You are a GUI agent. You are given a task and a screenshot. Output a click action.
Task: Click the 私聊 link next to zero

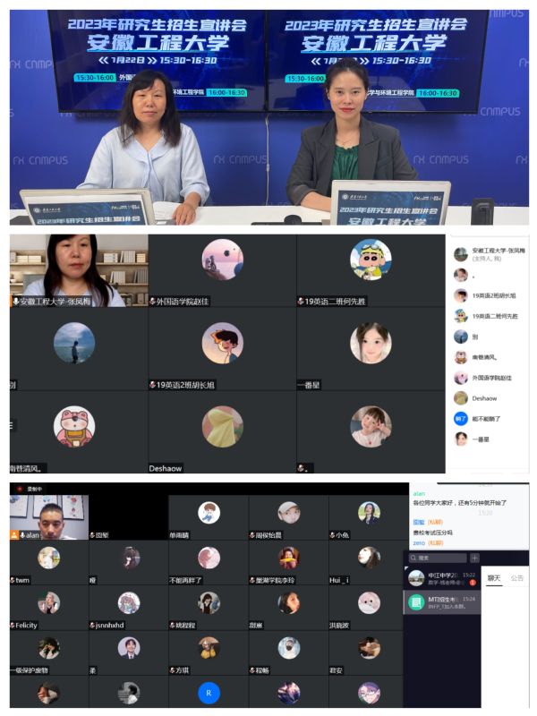coord(435,543)
